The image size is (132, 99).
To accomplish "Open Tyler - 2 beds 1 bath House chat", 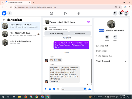I will (x=21, y=34).
